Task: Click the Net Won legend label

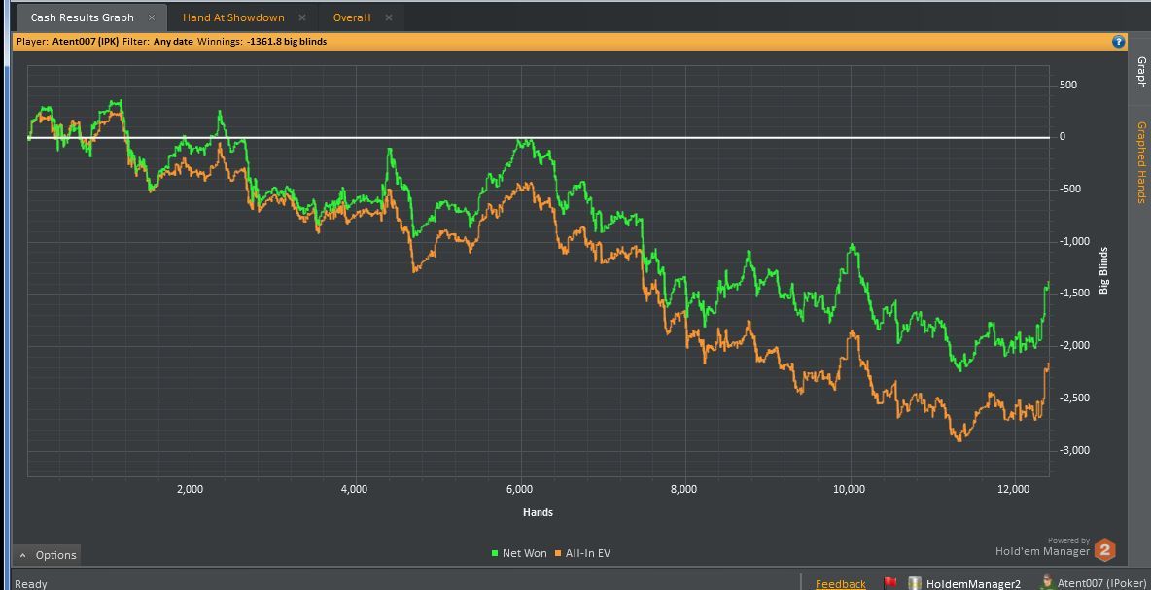Action: click(x=524, y=553)
